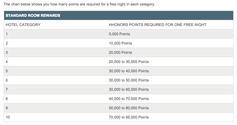Click the 20,000 to 30,000 Points cell
The width and height of the screenshot is (237, 125).
point(129,62)
